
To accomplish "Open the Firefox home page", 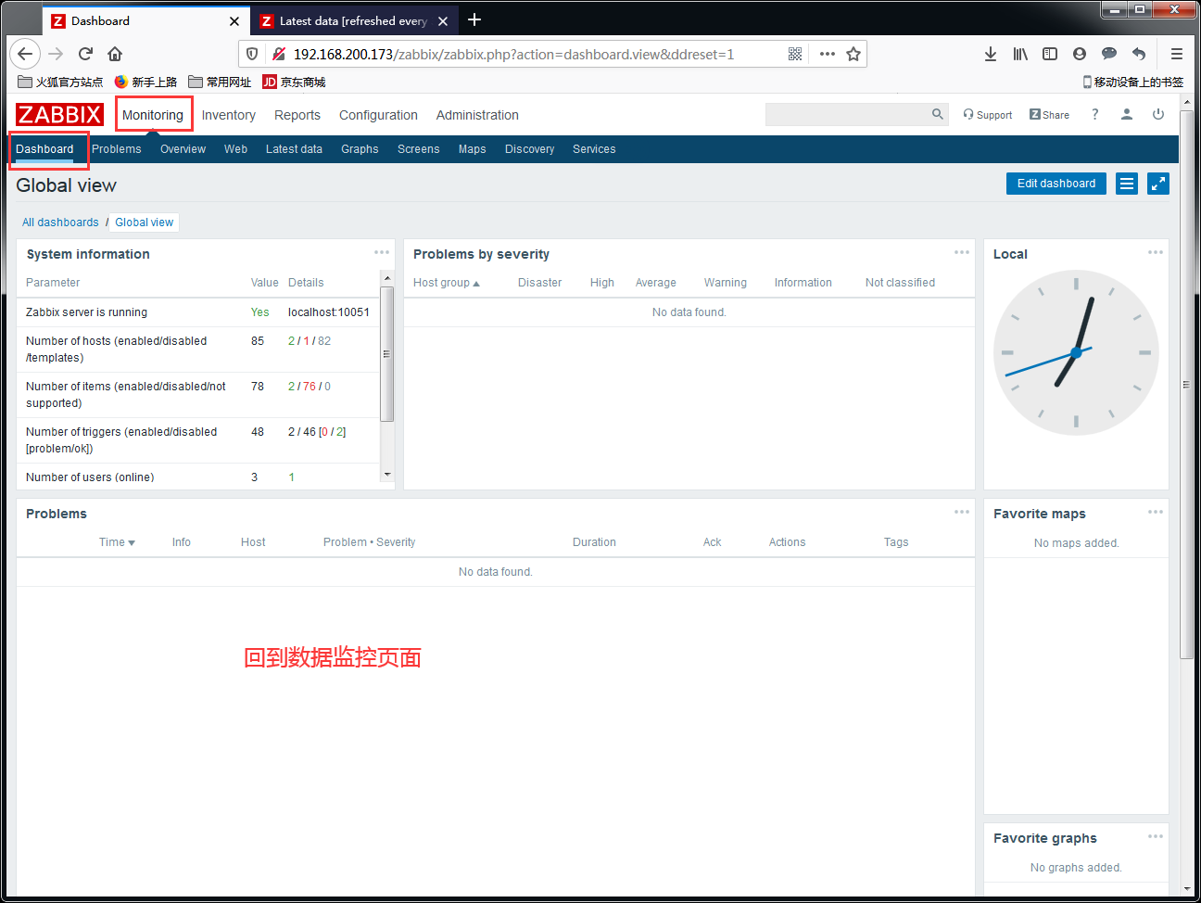I will 115,54.
